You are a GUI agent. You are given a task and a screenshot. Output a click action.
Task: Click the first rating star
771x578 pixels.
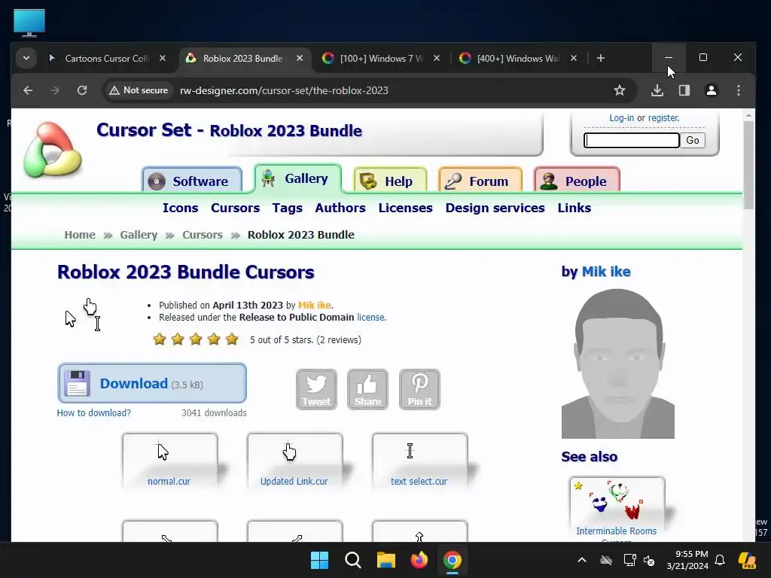pos(160,339)
